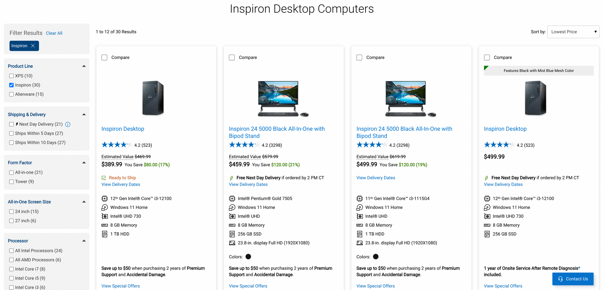Collapse the Processor filter section
Image resolution: width=605 pixels, height=290 pixels.
(x=84, y=241)
